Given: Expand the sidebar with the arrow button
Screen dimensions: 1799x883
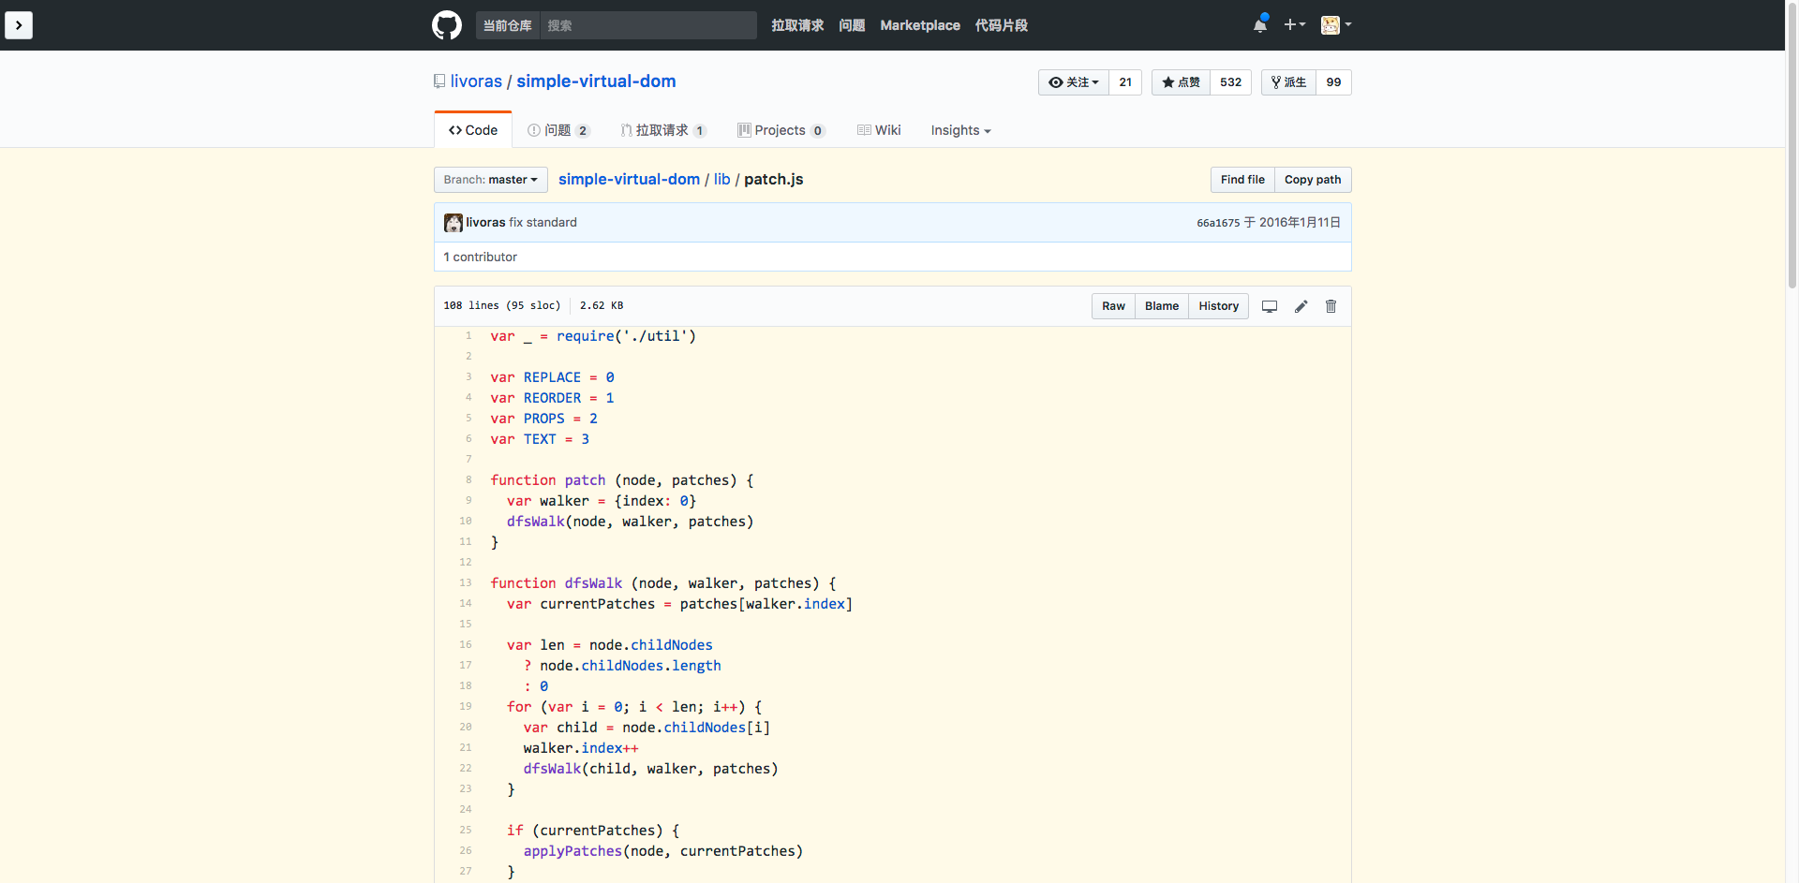Looking at the screenshot, I should [19, 25].
